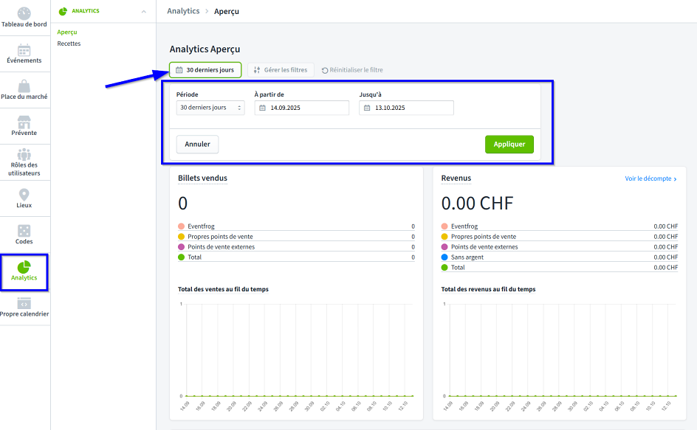Open the calendar picker for Jusqu'à
Image resolution: width=697 pixels, height=430 pixels.
pyautogui.click(x=365, y=107)
